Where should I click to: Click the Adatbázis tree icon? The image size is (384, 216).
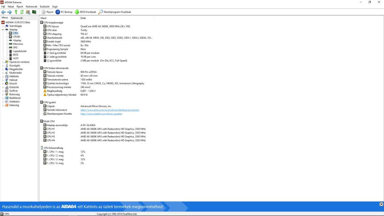click(7, 102)
